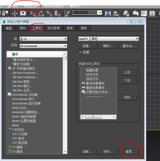Screen dimensions: 160x161
Task: Switch to the 菜单 tab
Action: (x=70, y=28)
